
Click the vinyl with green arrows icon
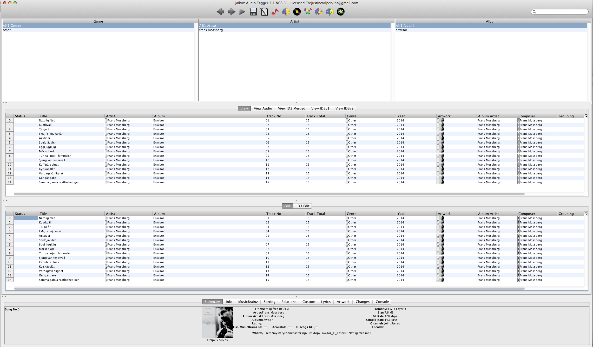pyautogui.click(x=340, y=12)
